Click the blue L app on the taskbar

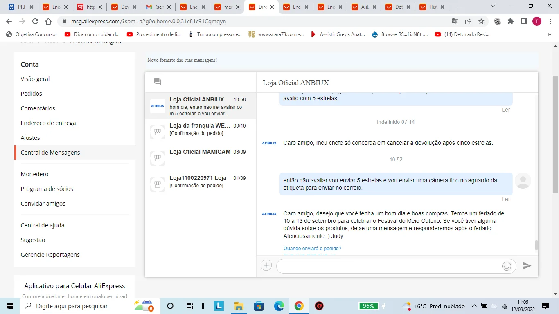[219, 306]
